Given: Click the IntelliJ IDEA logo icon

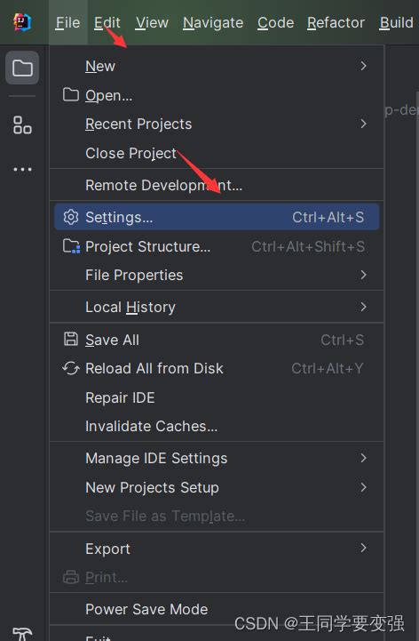Looking at the screenshot, I should 22,22.
